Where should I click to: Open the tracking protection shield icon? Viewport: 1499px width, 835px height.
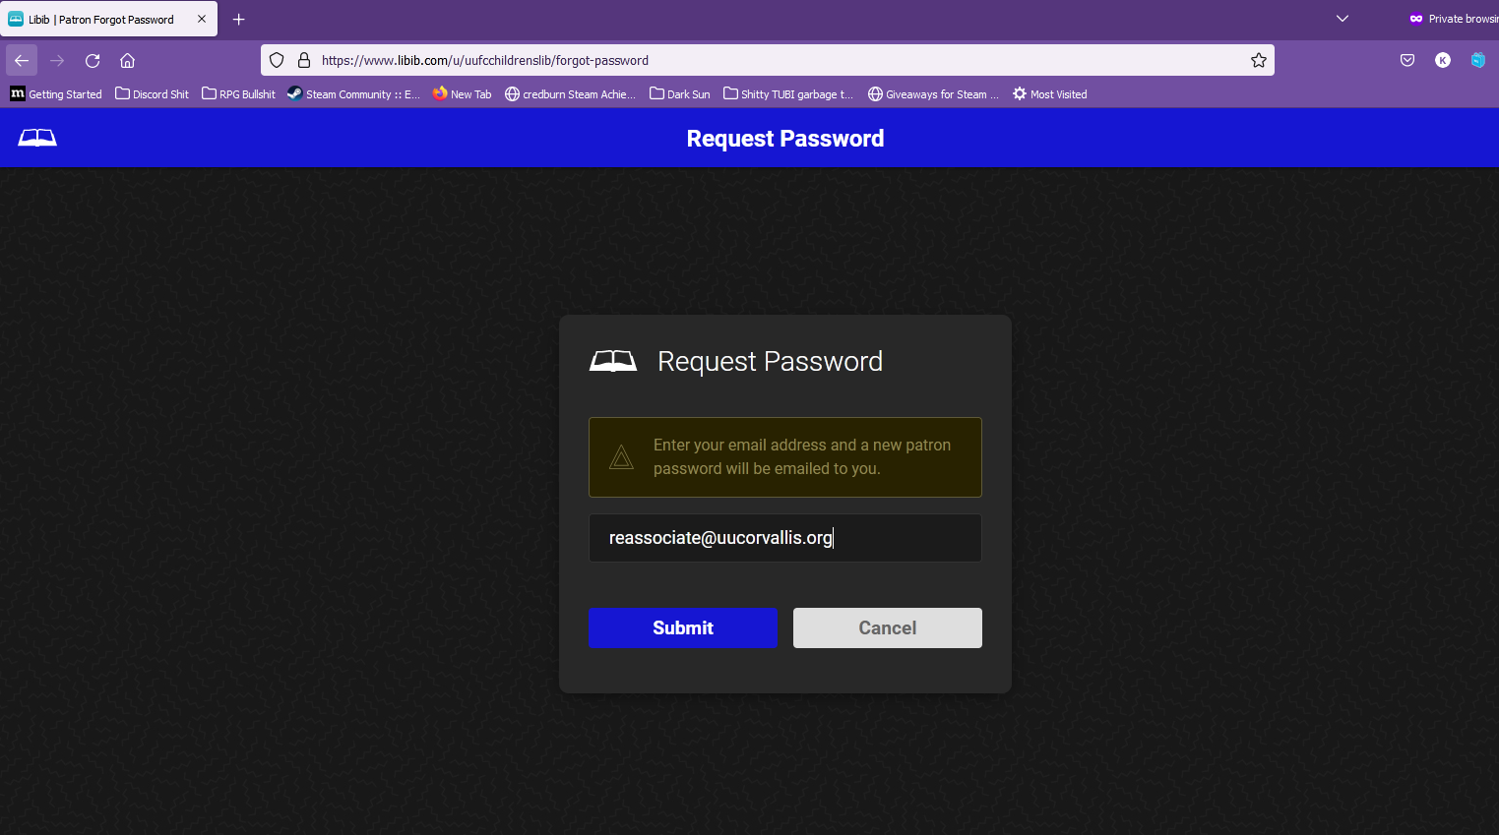(277, 61)
